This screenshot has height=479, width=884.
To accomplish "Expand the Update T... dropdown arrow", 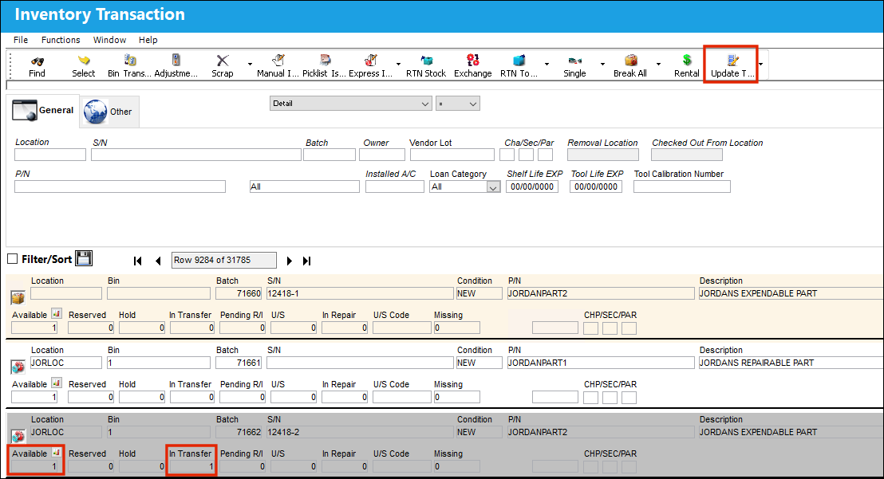I will 760,65.
